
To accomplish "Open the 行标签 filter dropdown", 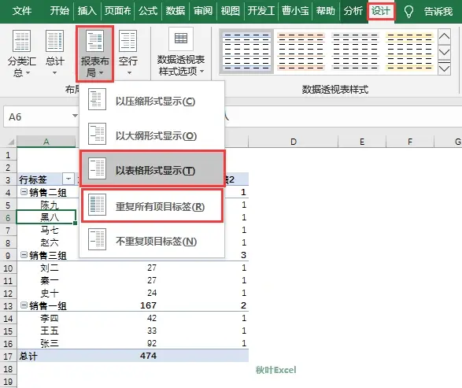I will (x=68, y=179).
